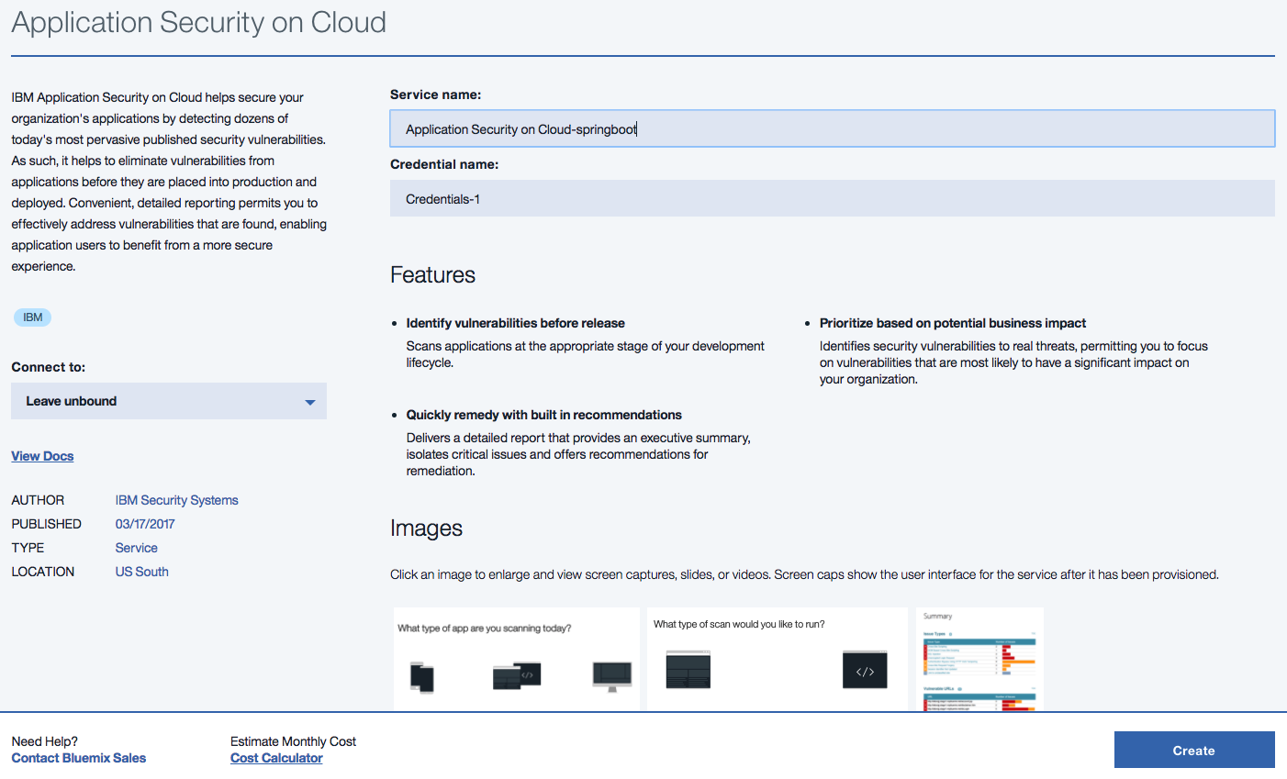Click the IBM tag badge

coord(32,317)
